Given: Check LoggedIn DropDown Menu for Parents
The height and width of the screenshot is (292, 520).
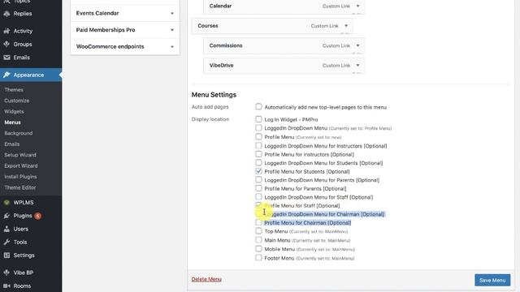Looking at the screenshot, I should [258, 179].
